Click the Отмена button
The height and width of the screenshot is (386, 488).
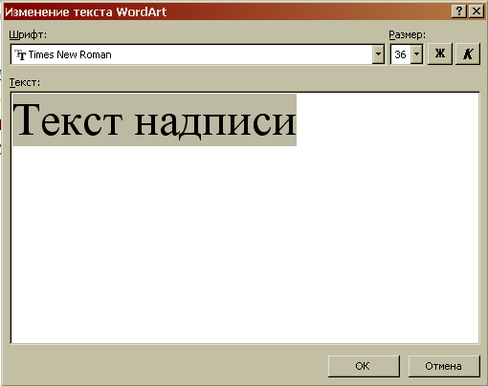click(x=444, y=366)
